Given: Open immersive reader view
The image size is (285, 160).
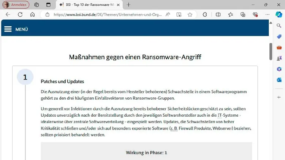Looking at the screenshot, I should 179,14.
